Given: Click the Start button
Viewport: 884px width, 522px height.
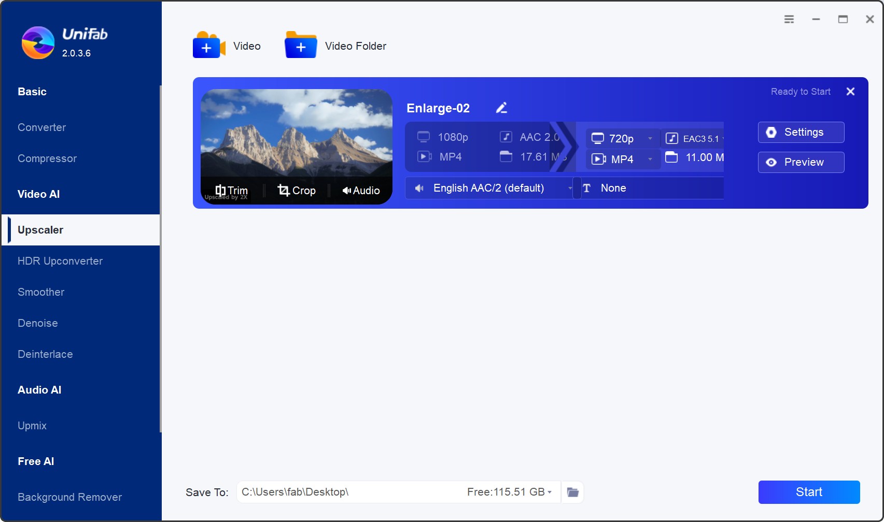Looking at the screenshot, I should [x=809, y=492].
